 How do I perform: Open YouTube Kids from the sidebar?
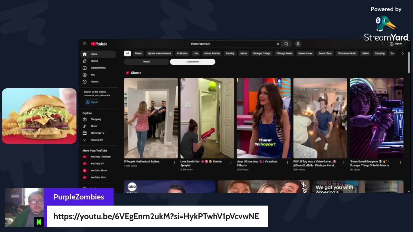point(98,177)
